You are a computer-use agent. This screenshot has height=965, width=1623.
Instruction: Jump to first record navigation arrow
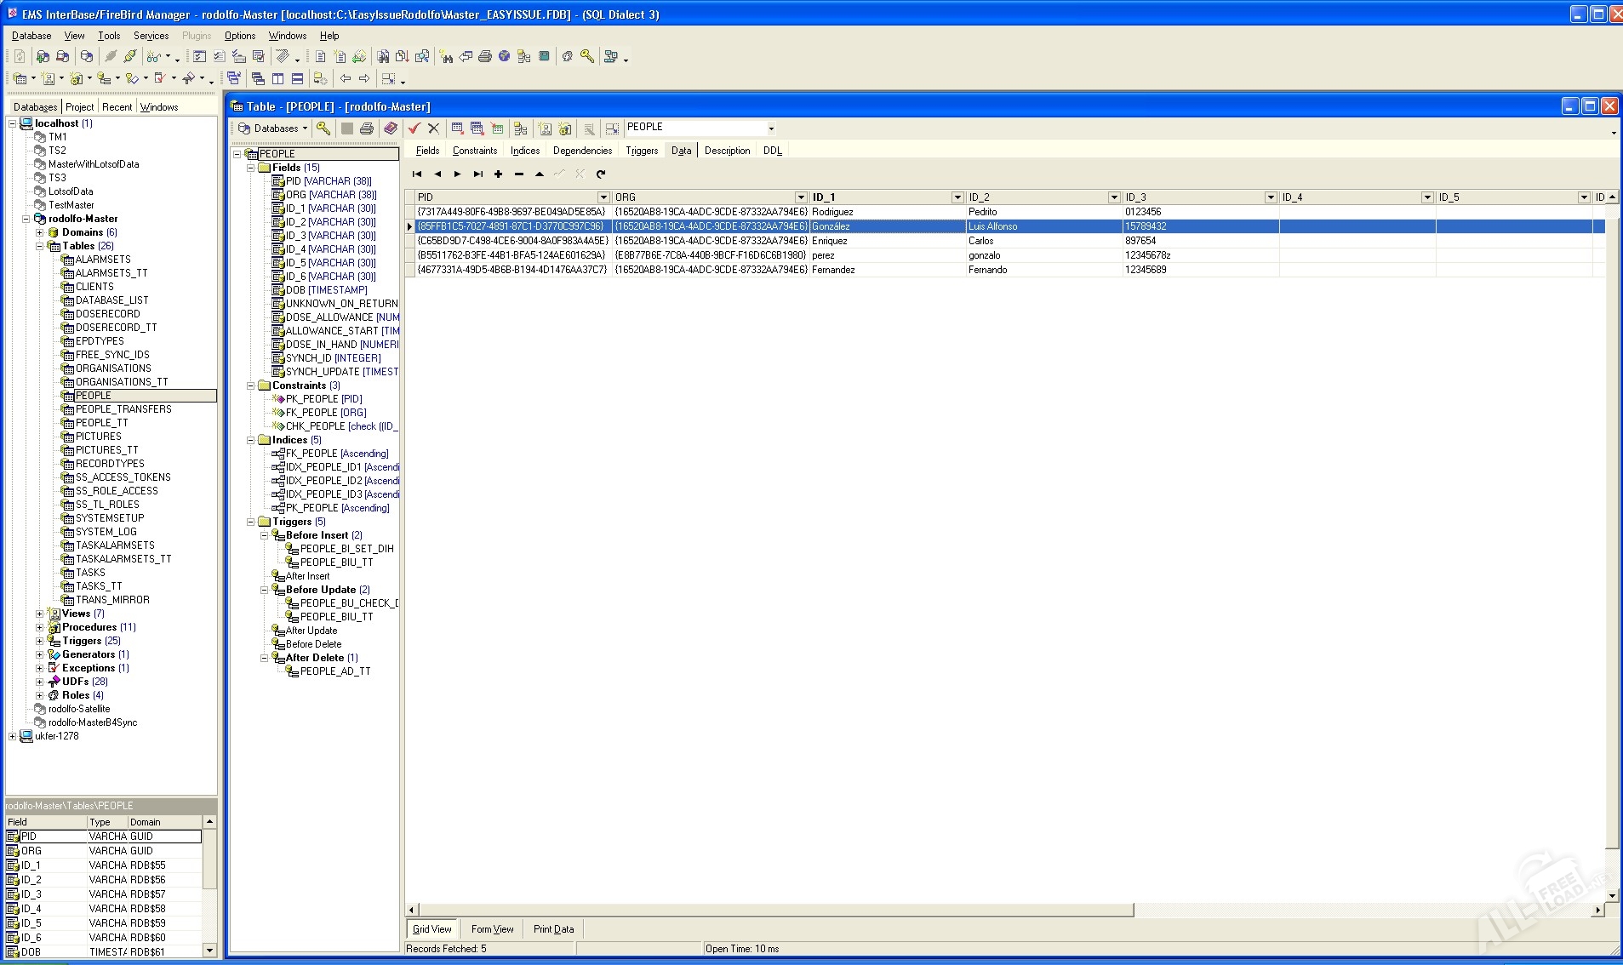417,174
